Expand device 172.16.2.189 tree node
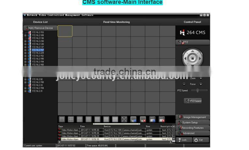The height and width of the screenshot is (150, 249). coord(25,35)
